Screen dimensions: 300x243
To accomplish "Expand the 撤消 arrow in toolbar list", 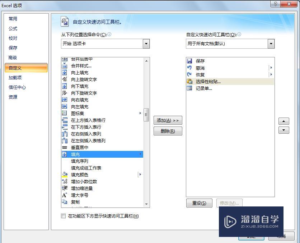I will [x=271, y=68].
